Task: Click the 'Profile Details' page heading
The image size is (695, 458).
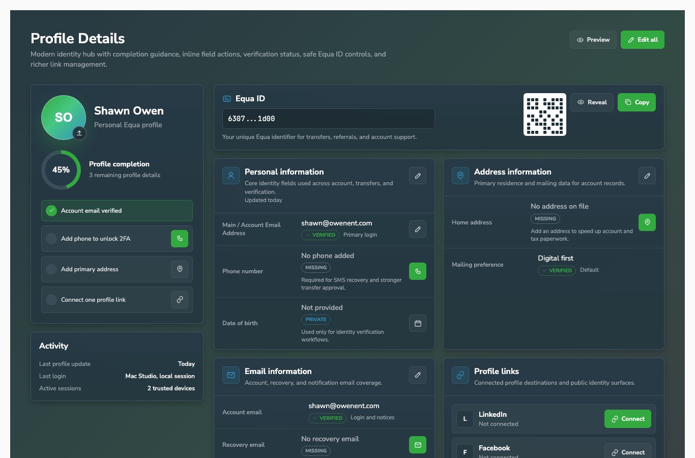Action: pos(78,39)
